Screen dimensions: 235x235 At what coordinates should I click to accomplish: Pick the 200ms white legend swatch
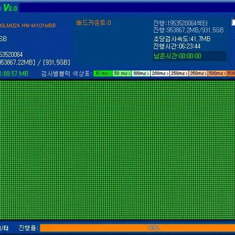[160, 74]
